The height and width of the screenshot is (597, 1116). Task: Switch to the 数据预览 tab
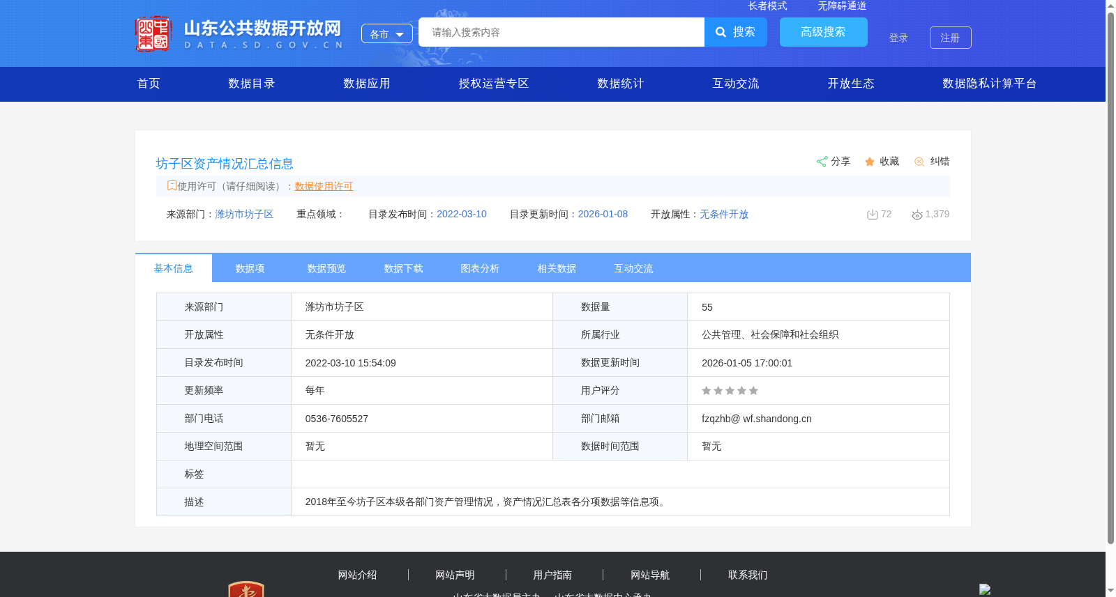327,268
